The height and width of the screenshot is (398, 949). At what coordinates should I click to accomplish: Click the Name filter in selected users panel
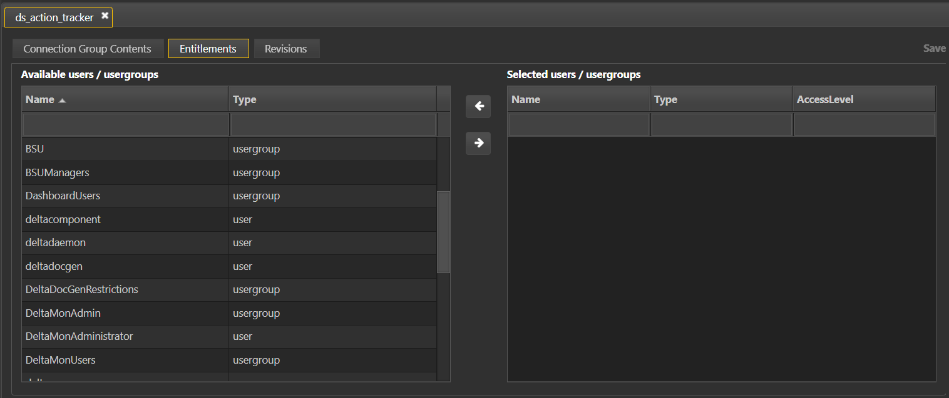(578, 124)
